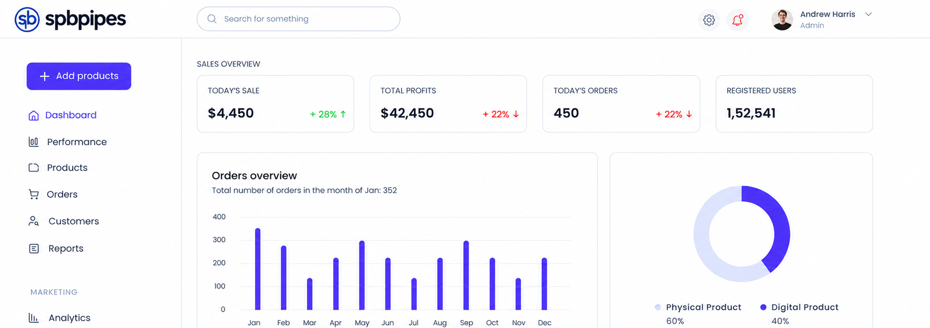Click the Customers person icon
The image size is (930, 328).
pyautogui.click(x=34, y=221)
